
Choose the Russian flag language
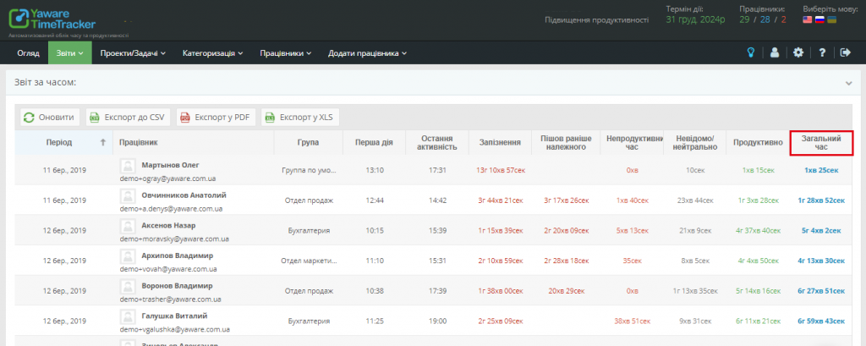820,19
